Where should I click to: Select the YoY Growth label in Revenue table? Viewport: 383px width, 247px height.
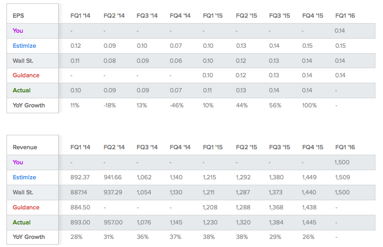[x=29, y=237]
